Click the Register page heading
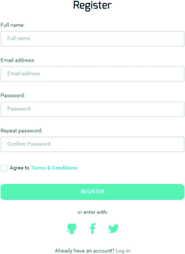This screenshot has width=185, height=254. pyautogui.click(x=92, y=6)
